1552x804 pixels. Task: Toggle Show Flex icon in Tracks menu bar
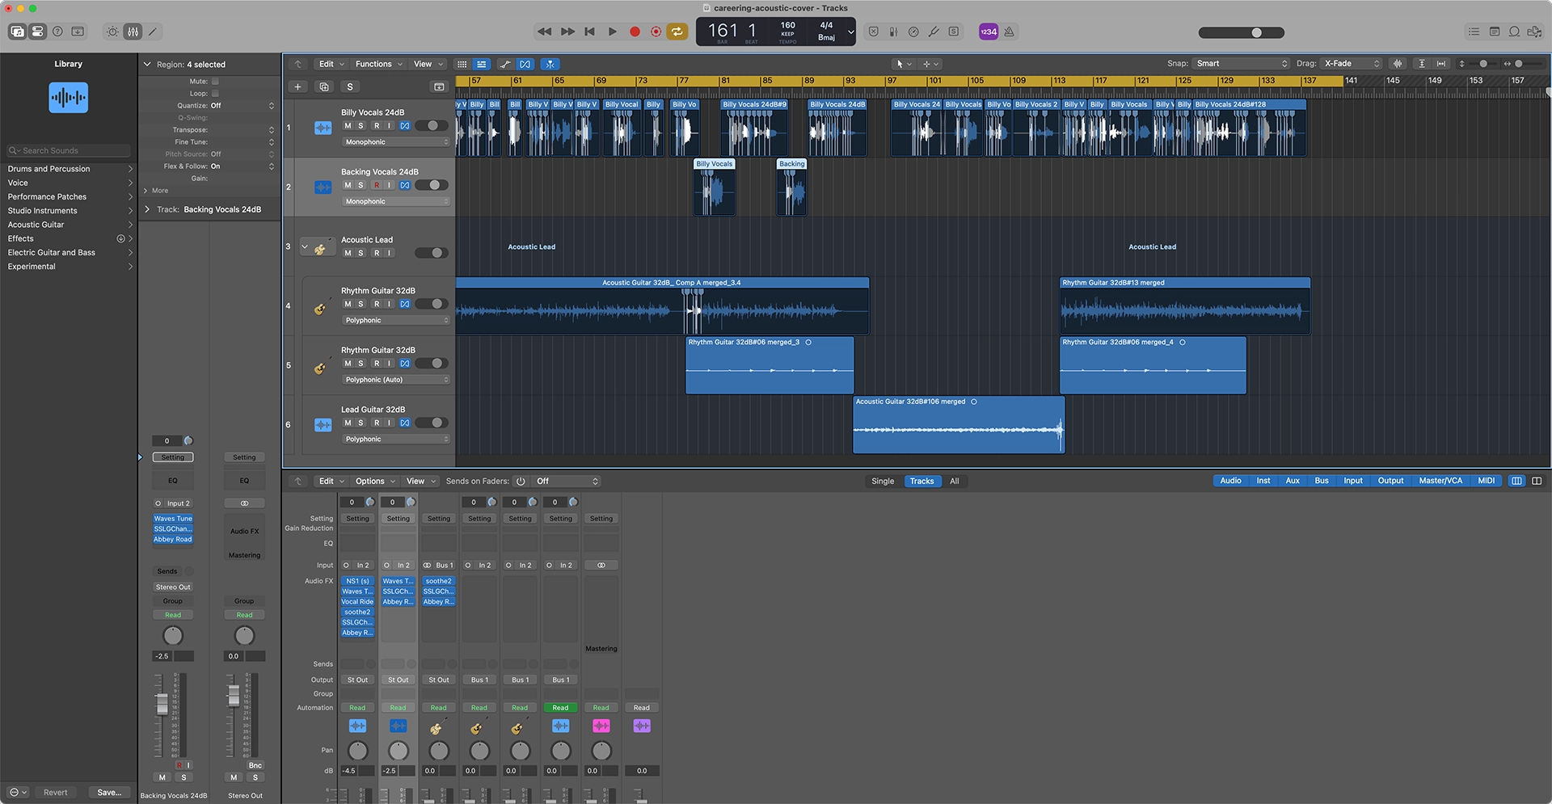click(525, 64)
